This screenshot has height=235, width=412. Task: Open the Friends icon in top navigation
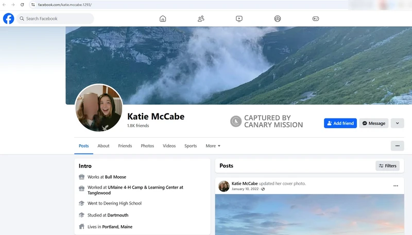tap(201, 19)
